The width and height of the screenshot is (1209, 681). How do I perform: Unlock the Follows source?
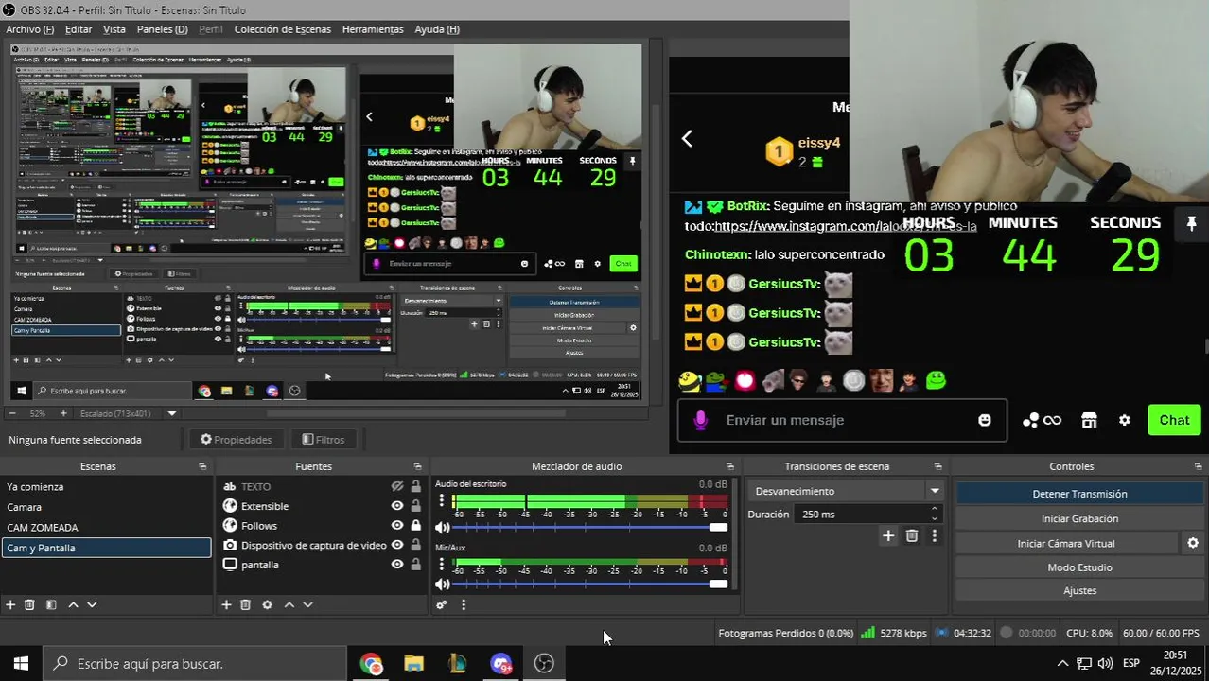pos(415,525)
